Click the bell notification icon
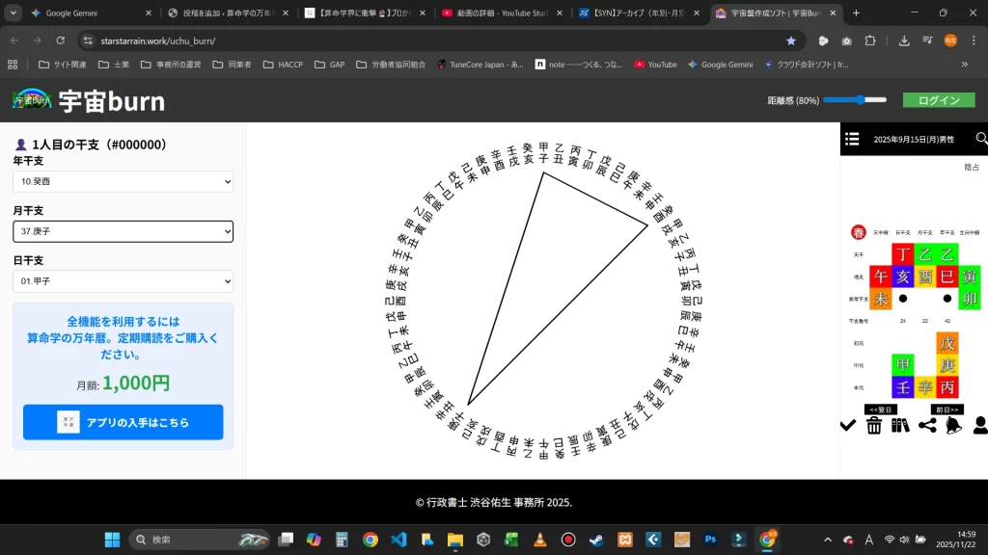 [x=953, y=425]
